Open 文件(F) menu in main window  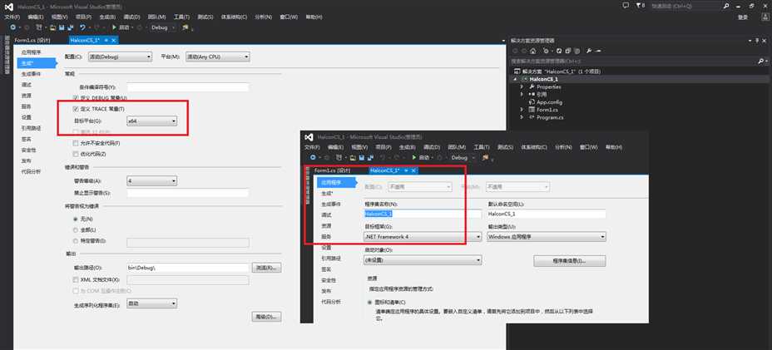pos(12,17)
